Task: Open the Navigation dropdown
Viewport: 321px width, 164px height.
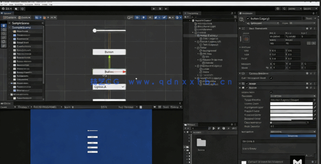Action: [x=293, y=132]
